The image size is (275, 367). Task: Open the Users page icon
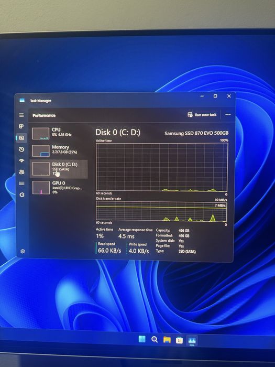pyautogui.click(x=21, y=172)
